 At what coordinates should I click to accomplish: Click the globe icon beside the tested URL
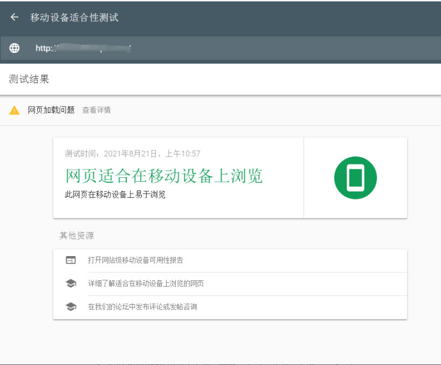[x=14, y=48]
